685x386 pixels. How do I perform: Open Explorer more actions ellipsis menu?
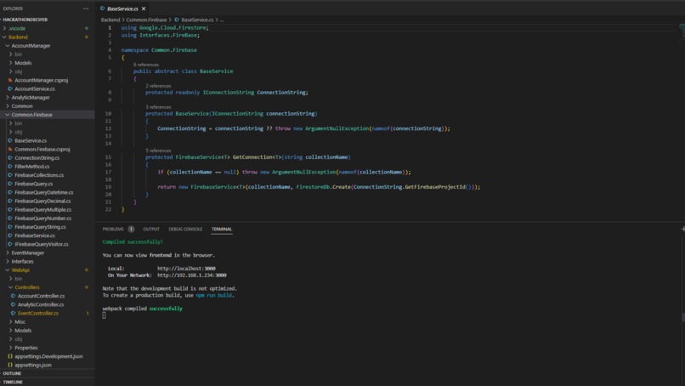86,9
